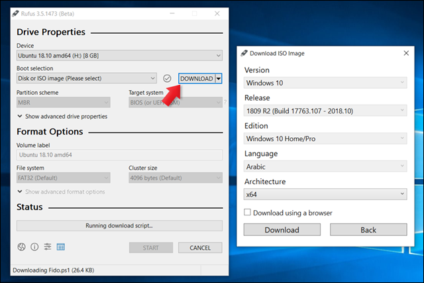Enable Download using a browser checkbox
The width and height of the screenshot is (424, 283).
[x=247, y=212]
